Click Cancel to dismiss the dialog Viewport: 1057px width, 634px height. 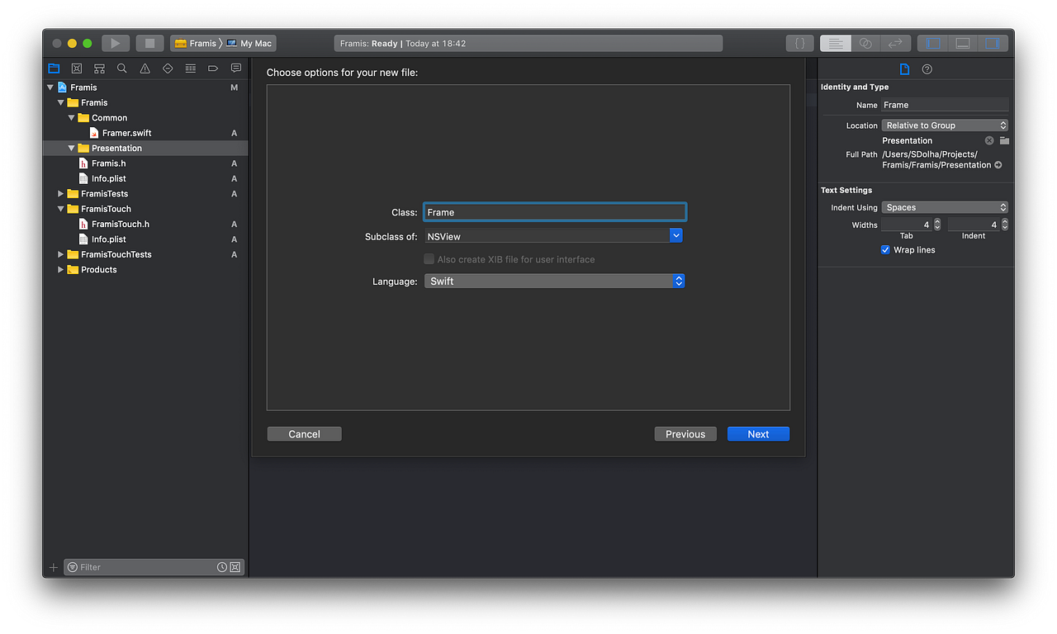[x=304, y=433]
